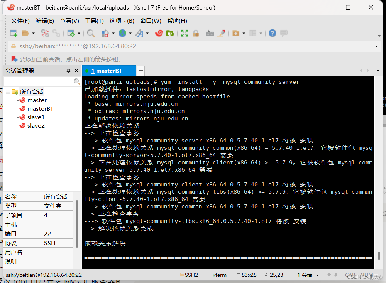This screenshot has height=283, width=386.
Task: Open the 窗口(W) menu
Action: click(151, 21)
